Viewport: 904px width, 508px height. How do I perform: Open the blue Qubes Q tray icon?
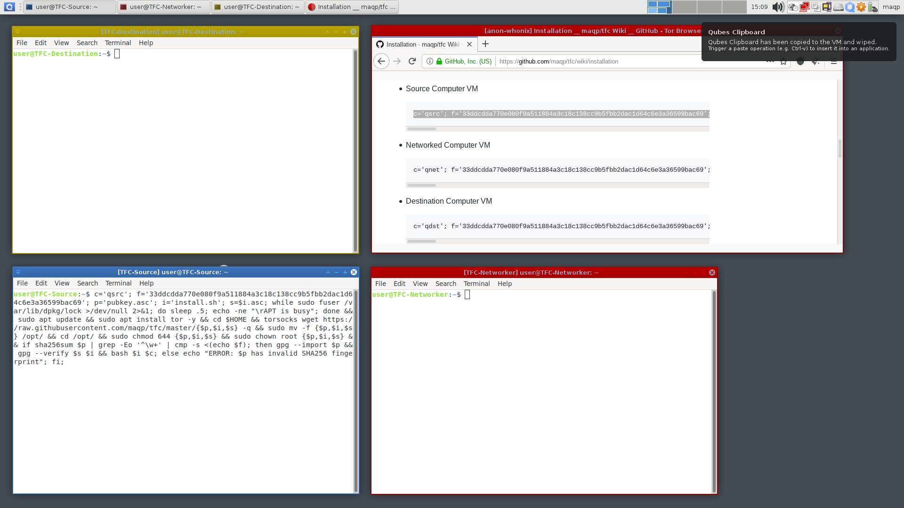pos(850,7)
